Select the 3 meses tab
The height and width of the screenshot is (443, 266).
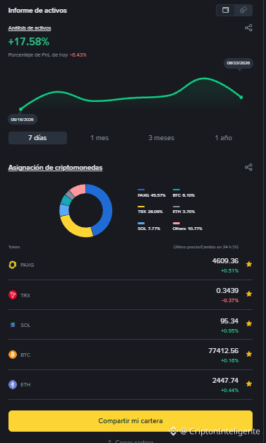(162, 138)
